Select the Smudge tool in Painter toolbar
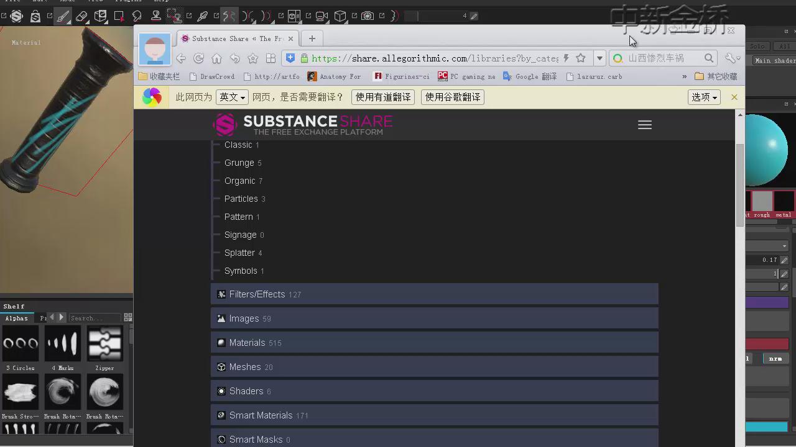Screen dimensions: 796x447 click(137, 16)
